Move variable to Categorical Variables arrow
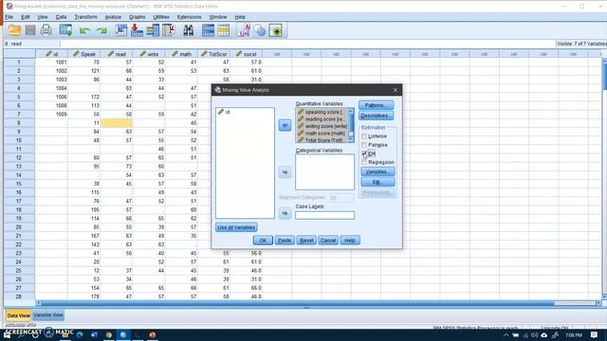607x341 pixels. coord(285,172)
